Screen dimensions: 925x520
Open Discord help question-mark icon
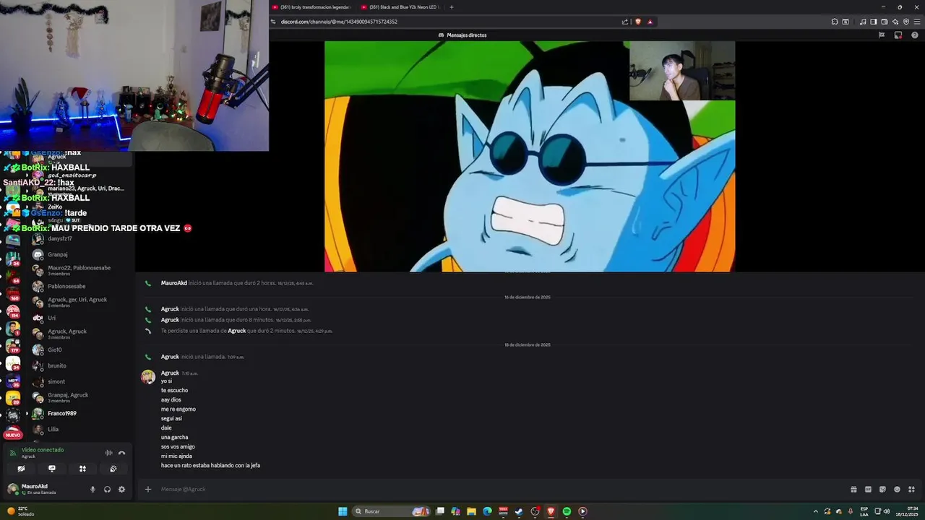coord(914,35)
